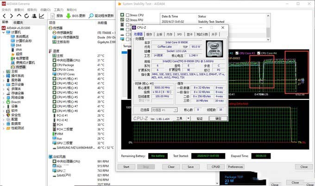This screenshot has width=315, height=186.
Task: Expand the 主板 tree node
Action: 3,71
